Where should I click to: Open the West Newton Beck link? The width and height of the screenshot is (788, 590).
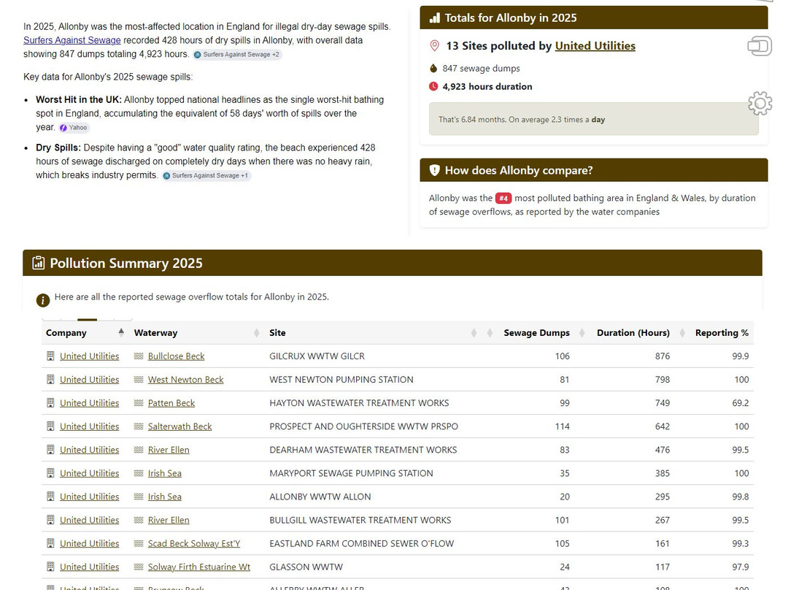click(x=185, y=380)
